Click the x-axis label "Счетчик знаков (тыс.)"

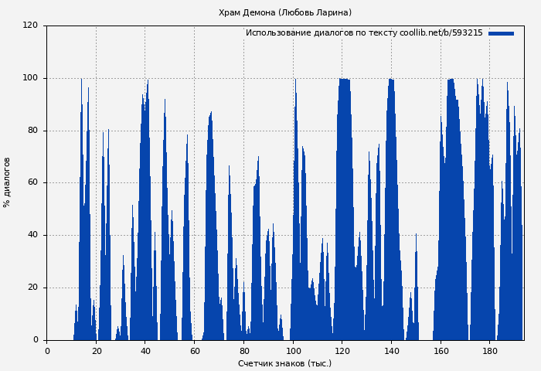pos(284,363)
